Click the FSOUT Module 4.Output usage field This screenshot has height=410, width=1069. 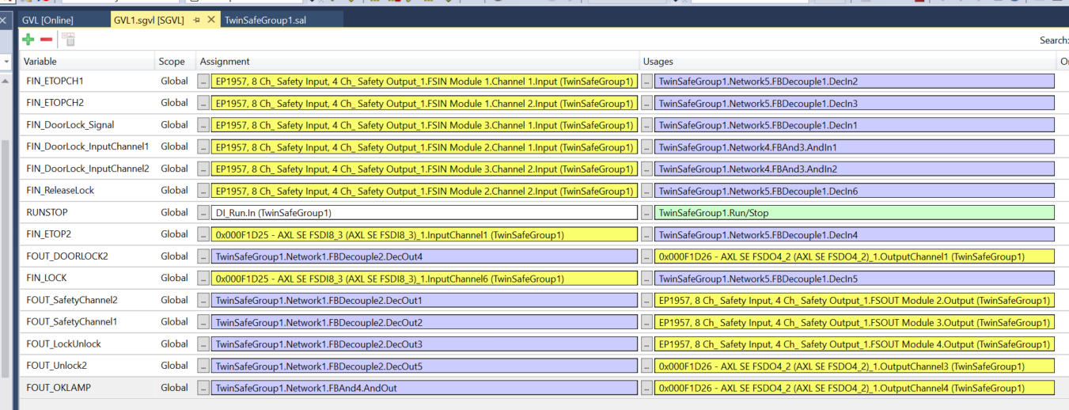click(855, 344)
